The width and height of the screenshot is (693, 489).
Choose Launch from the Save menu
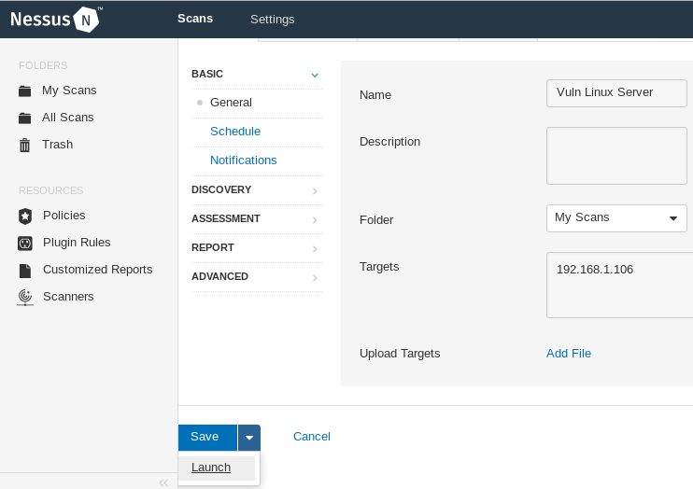click(x=211, y=468)
